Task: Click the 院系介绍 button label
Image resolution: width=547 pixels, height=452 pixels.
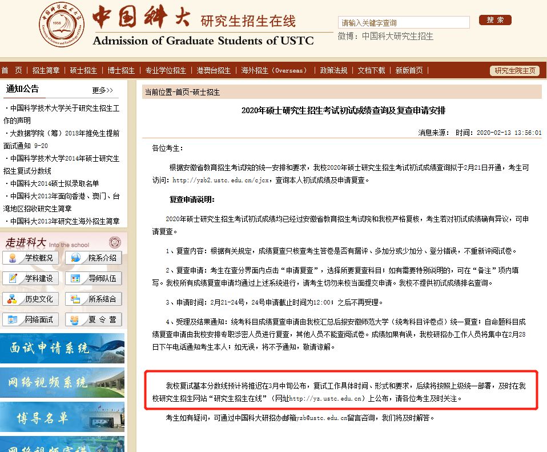Action: coord(102,258)
